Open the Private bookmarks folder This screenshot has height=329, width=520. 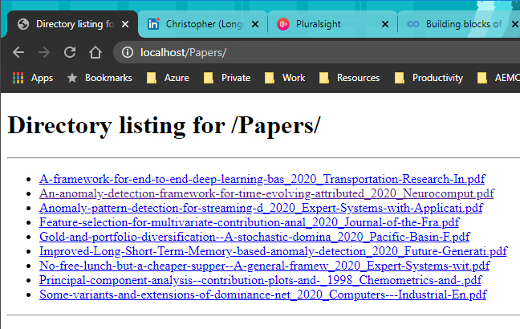tap(227, 78)
